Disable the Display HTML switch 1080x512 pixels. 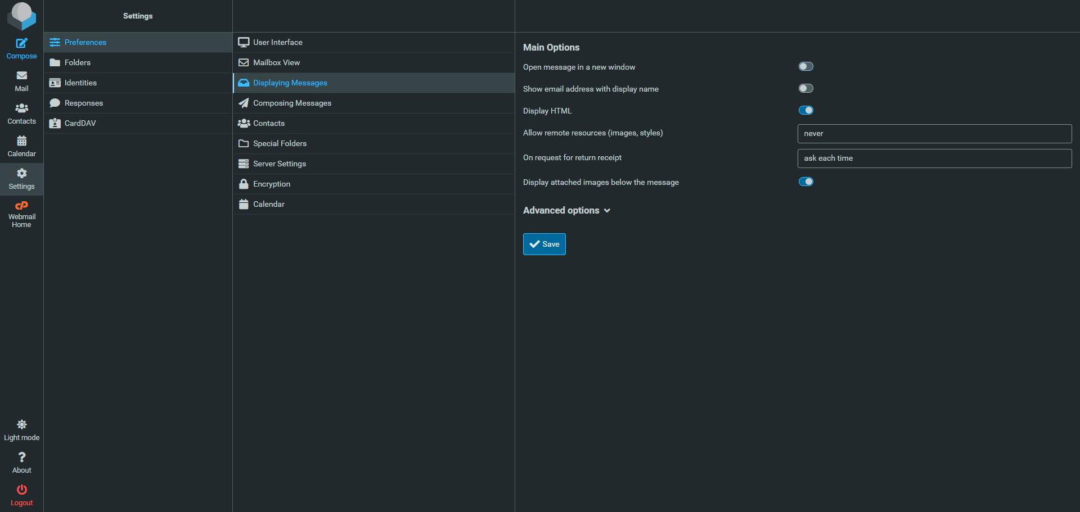pyautogui.click(x=805, y=111)
